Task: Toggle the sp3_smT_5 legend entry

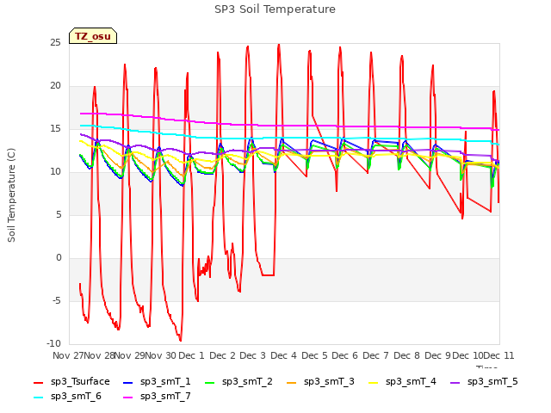Action: point(484,381)
